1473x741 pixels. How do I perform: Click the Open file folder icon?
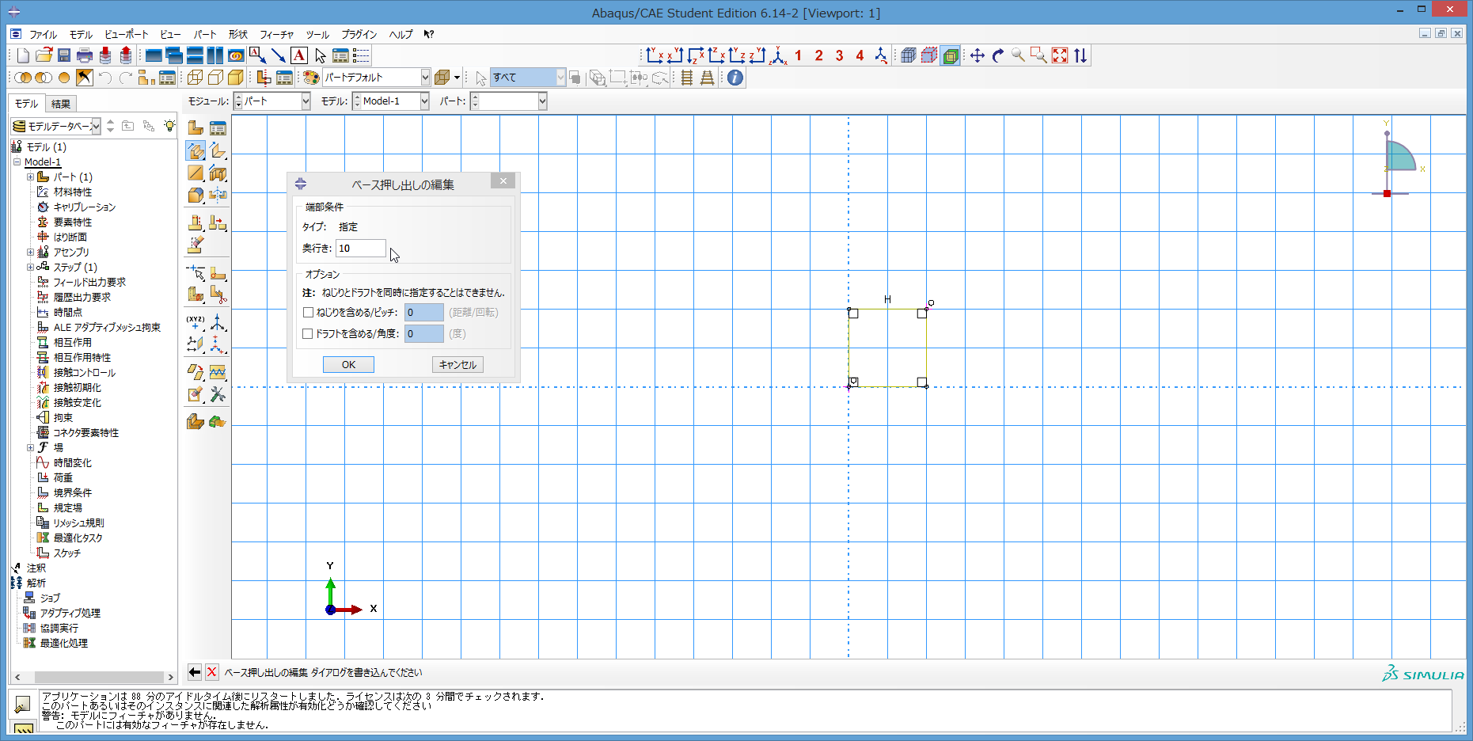coord(44,55)
